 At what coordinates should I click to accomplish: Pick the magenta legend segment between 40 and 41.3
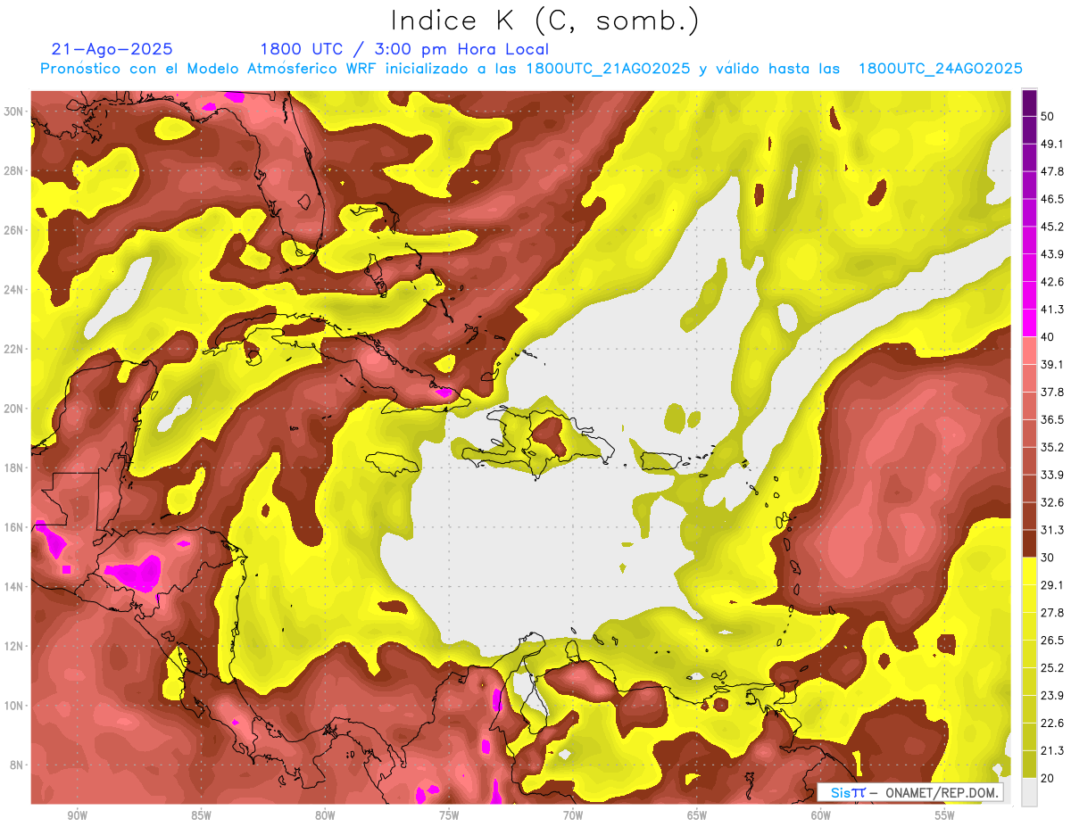click(x=1029, y=323)
